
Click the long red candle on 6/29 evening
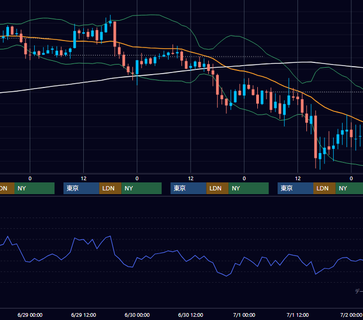(115, 34)
